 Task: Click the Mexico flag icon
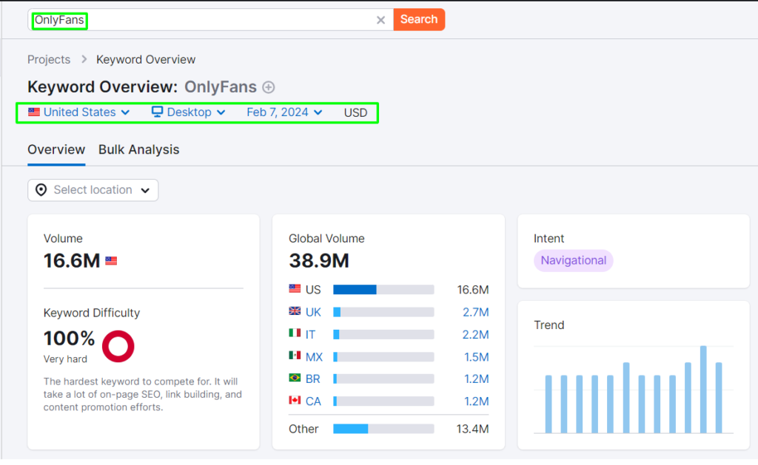tap(295, 356)
